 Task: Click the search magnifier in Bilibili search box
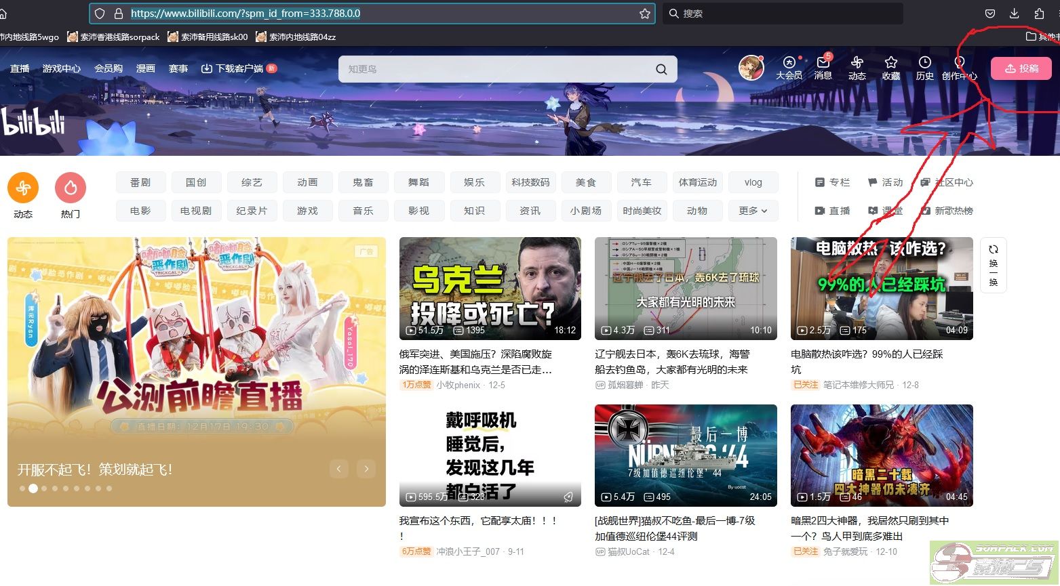[x=661, y=69]
